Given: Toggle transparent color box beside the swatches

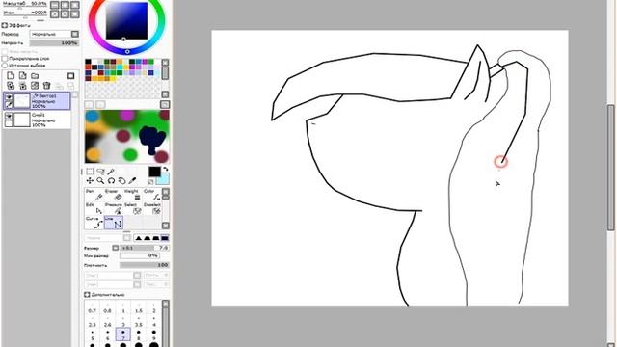Looking at the screenshot, I should pos(151,182).
